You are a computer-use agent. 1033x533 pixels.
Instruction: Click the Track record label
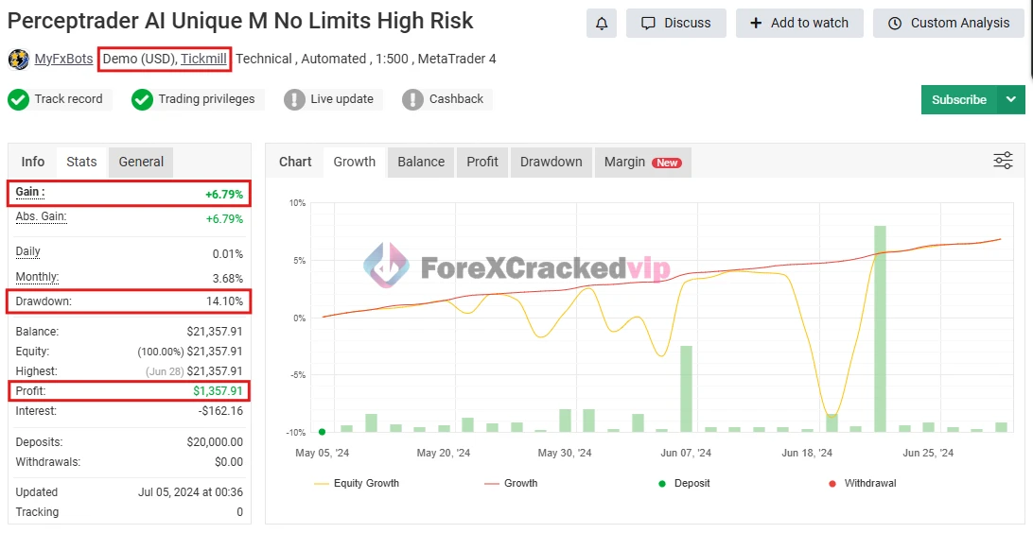pyautogui.click(x=68, y=99)
